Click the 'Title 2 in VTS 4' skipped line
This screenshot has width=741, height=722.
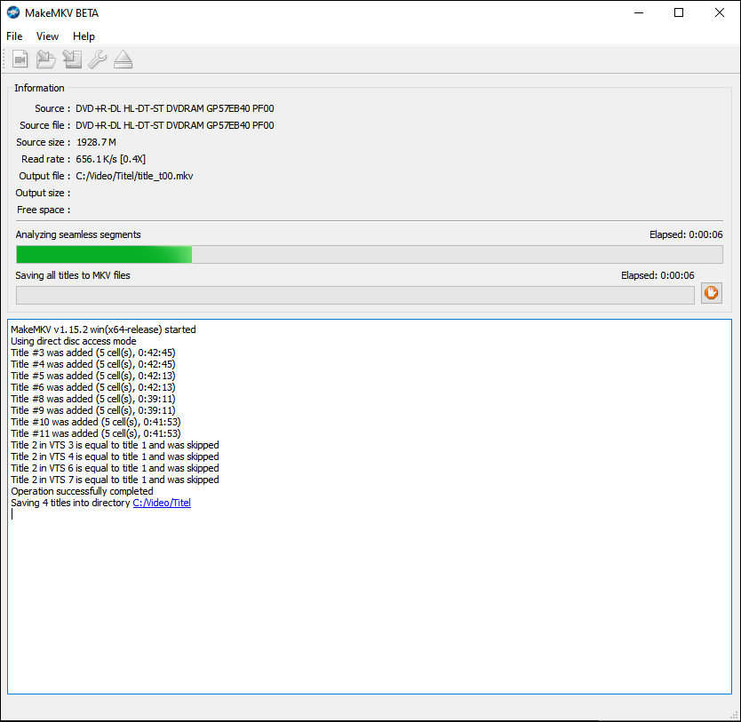coord(115,456)
